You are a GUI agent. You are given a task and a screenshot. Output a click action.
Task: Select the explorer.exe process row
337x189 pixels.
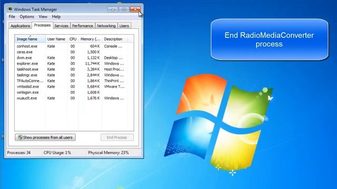point(74,64)
